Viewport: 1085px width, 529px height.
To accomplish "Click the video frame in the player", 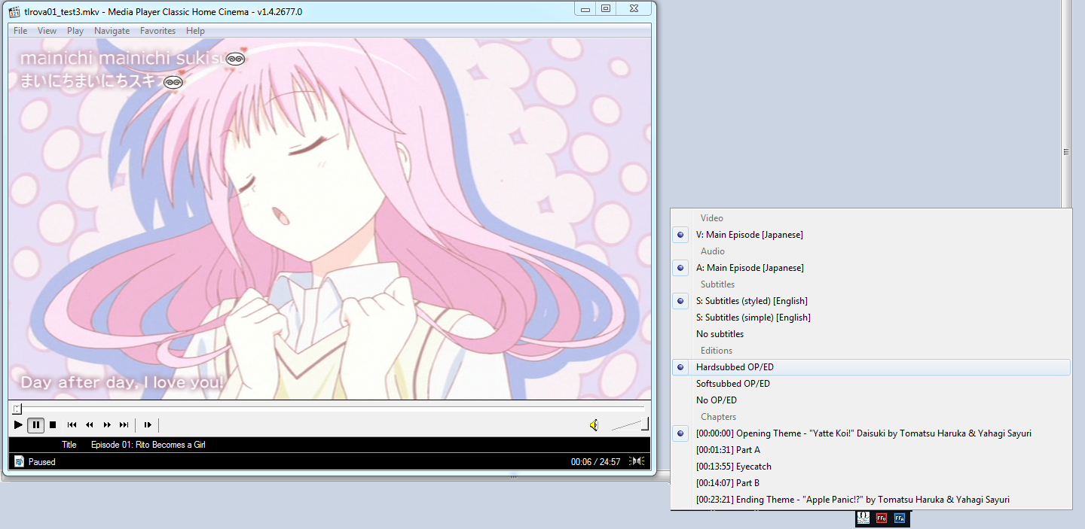I will pyautogui.click(x=329, y=219).
